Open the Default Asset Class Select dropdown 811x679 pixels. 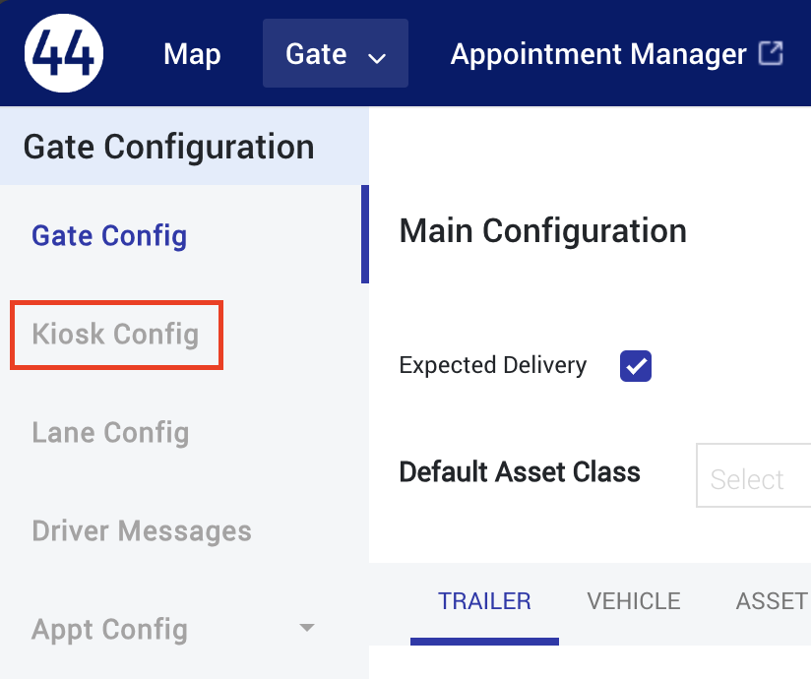coord(753,476)
